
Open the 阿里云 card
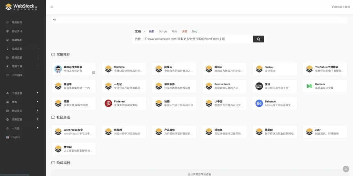(174, 69)
